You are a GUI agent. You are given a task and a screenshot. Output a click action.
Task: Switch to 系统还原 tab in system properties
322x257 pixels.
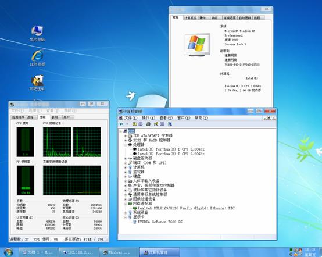230,18
